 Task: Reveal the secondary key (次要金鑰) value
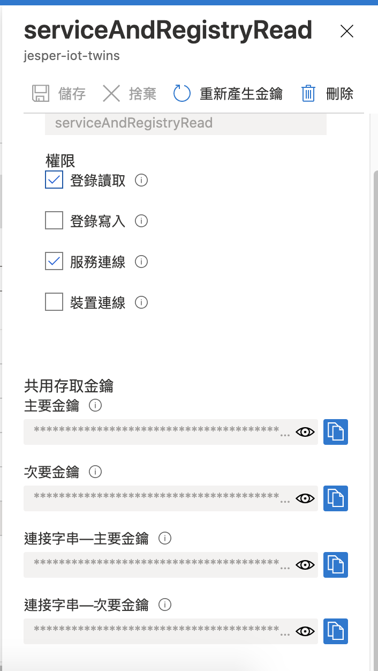point(305,498)
